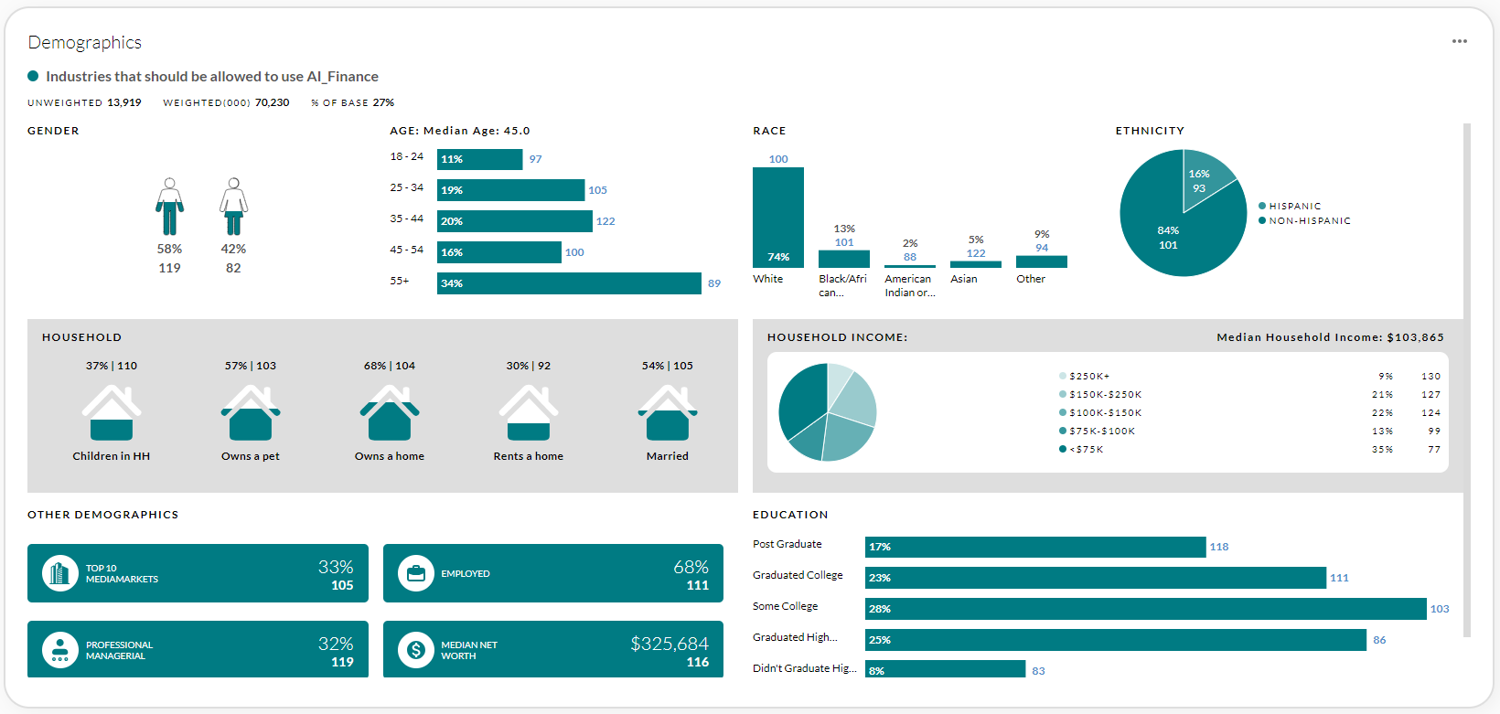Select the Owns a home house icon
Viewport: 1500px width, 714px height.
pyautogui.click(x=390, y=413)
